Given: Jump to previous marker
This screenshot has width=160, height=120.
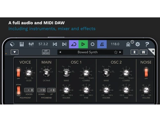Looking at the screenshot, I should click(55, 44).
